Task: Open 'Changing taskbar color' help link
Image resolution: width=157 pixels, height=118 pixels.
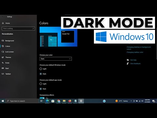Action: point(135,52)
